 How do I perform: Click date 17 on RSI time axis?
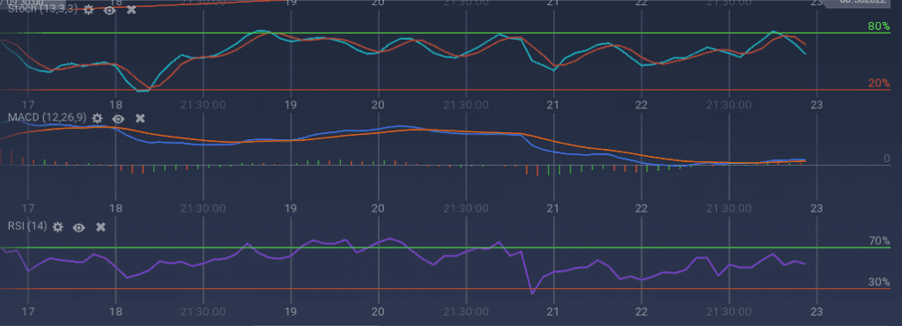click(27, 311)
